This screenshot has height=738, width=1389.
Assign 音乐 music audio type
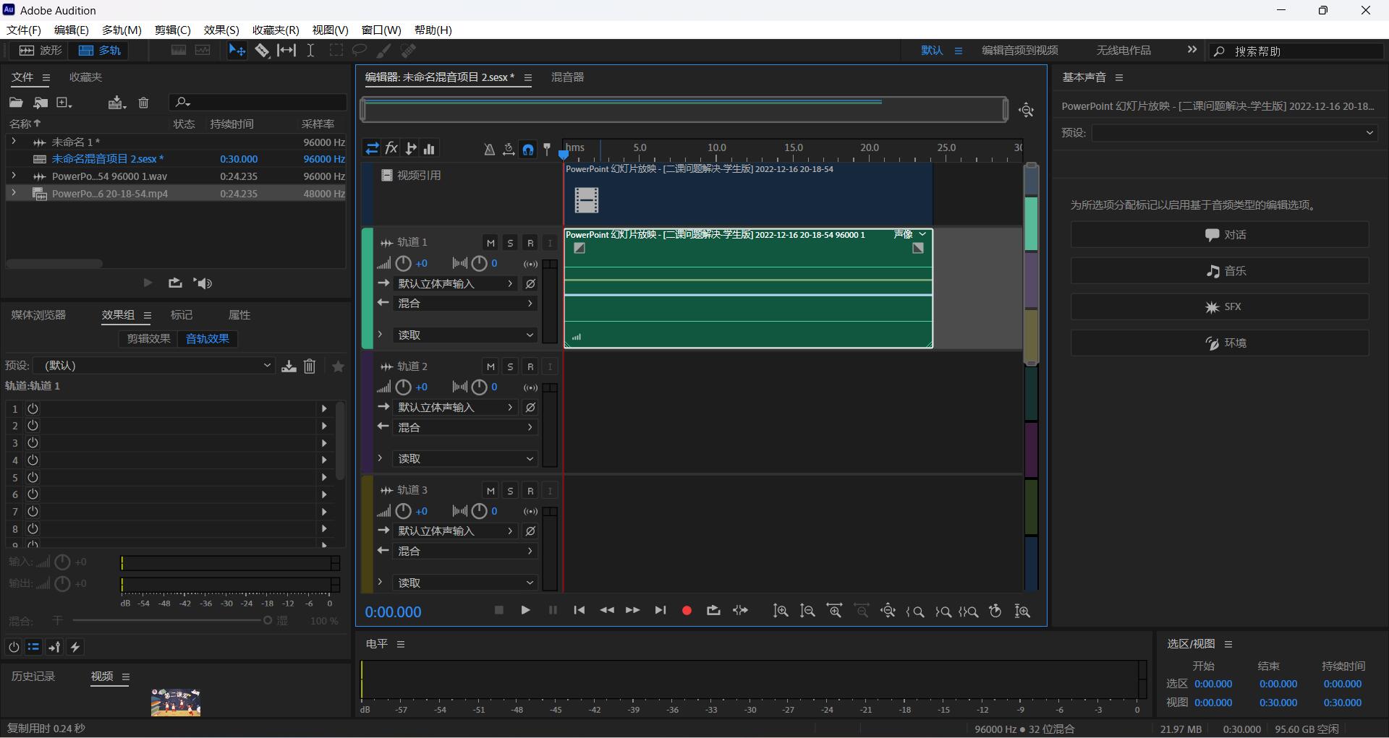click(1220, 271)
